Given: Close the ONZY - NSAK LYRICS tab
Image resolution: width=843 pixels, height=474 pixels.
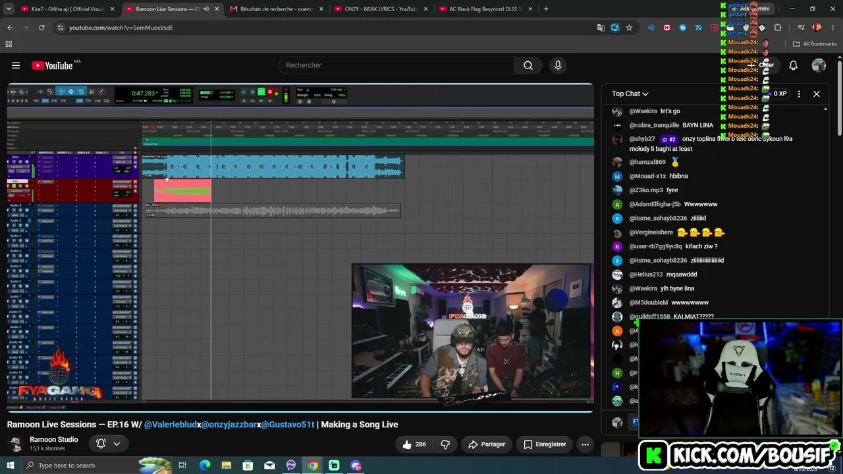Looking at the screenshot, I should pos(426,9).
